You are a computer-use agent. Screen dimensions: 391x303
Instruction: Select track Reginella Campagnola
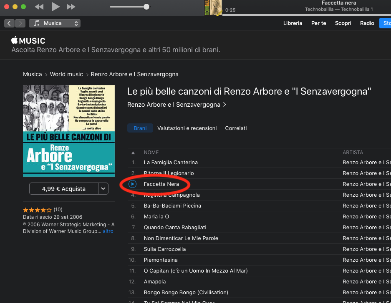coord(172,195)
